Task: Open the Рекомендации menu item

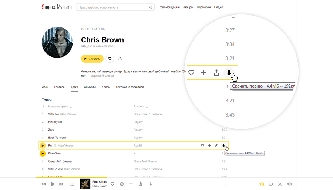Action: 169,7
